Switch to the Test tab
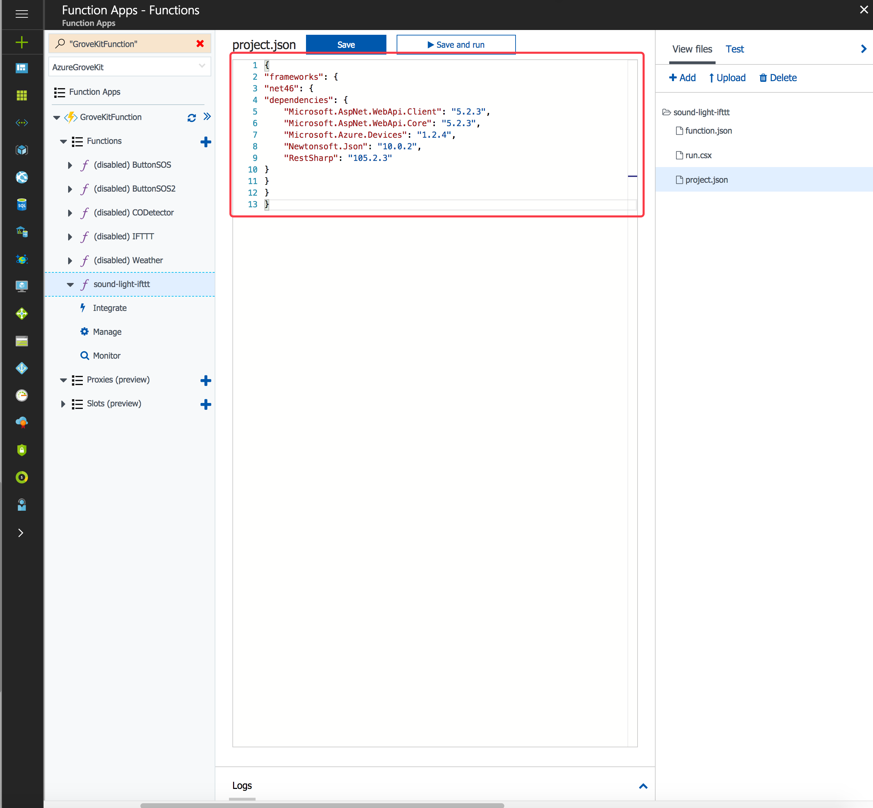This screenshot has width=873, height=808. coord(735,49)
